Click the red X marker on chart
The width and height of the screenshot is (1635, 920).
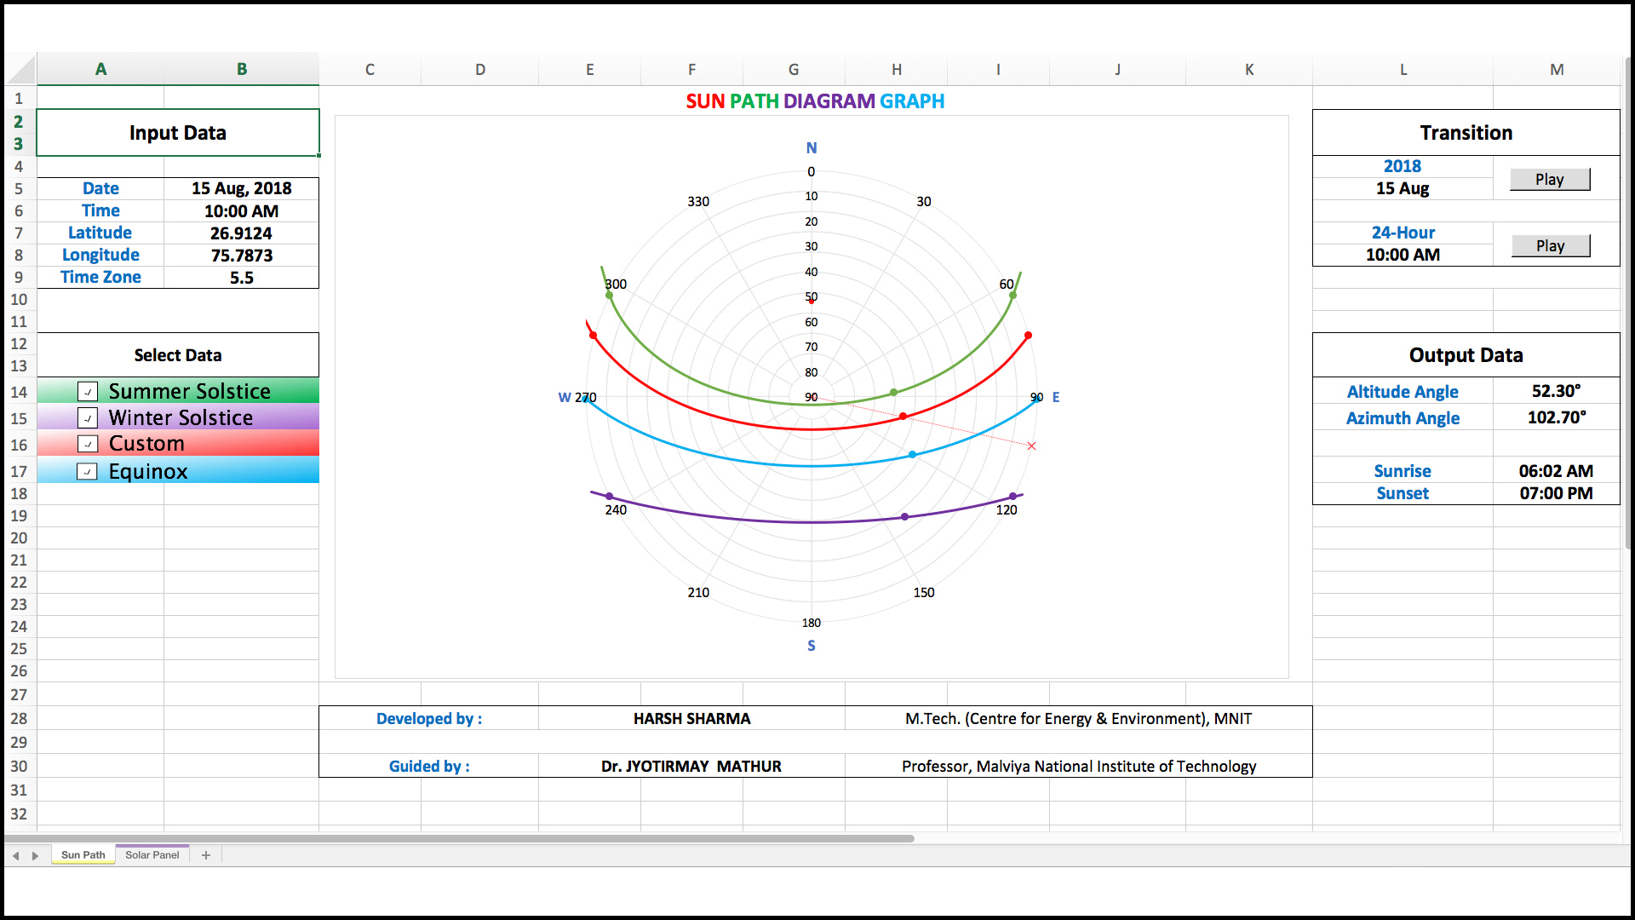pyautogui.click(x=1031, y=446)
